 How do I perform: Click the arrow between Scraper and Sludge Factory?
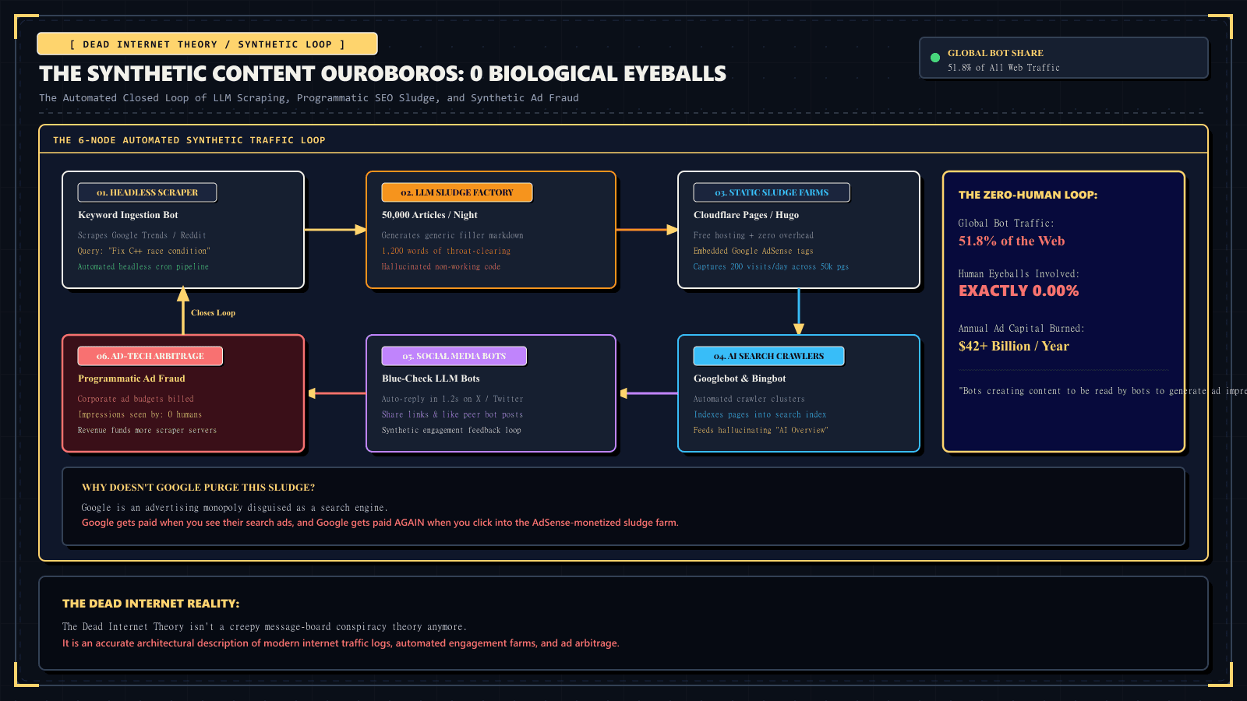pos(335,230)
